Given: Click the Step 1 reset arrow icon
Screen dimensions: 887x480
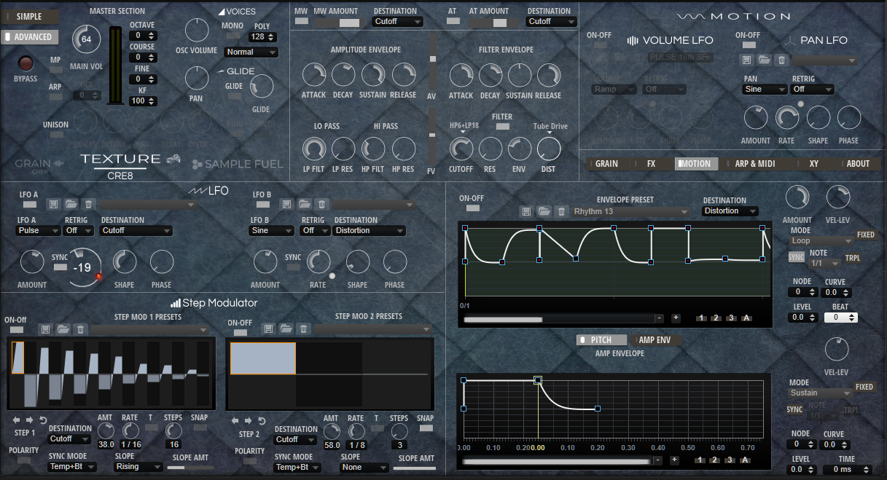Looking at the screenshot, I should coord(43,420).
